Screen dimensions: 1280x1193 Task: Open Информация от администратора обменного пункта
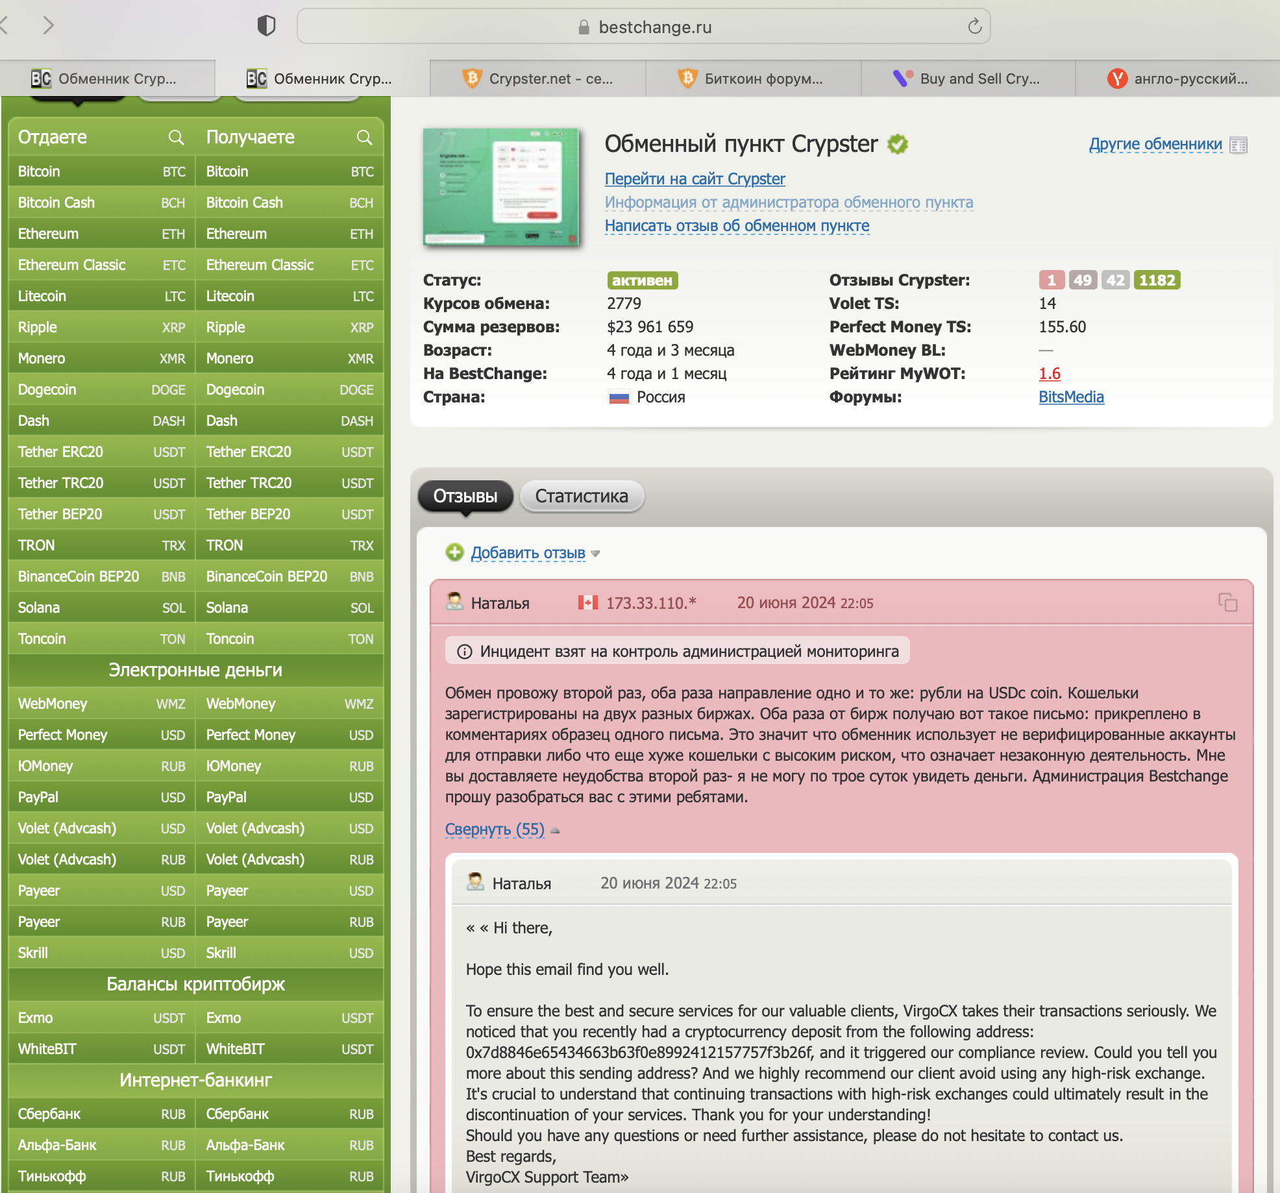(789, 202)
